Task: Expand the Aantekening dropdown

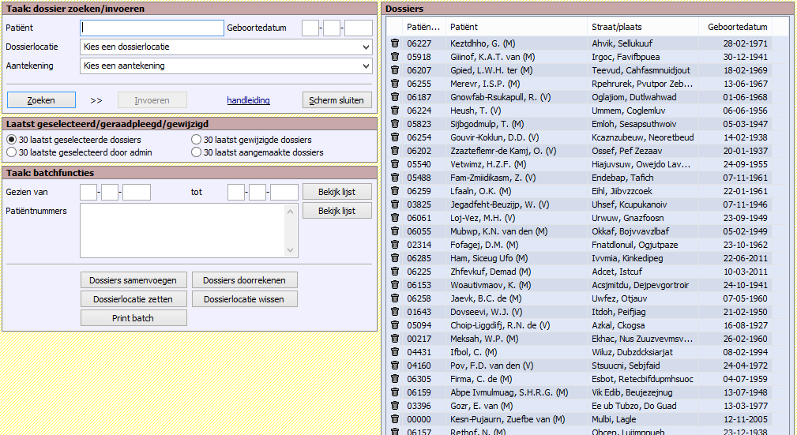Action: click(226, 66)
